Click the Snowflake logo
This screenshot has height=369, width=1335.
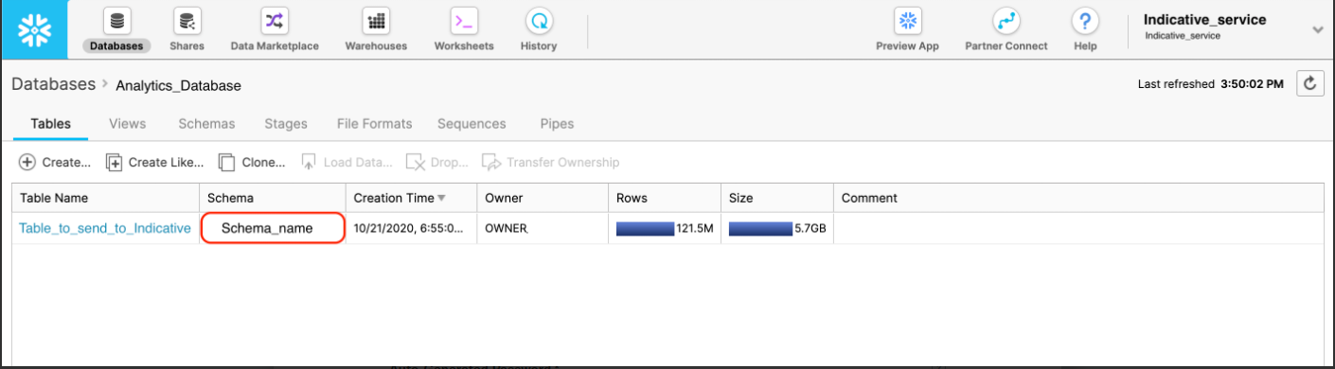pos(34,29)
